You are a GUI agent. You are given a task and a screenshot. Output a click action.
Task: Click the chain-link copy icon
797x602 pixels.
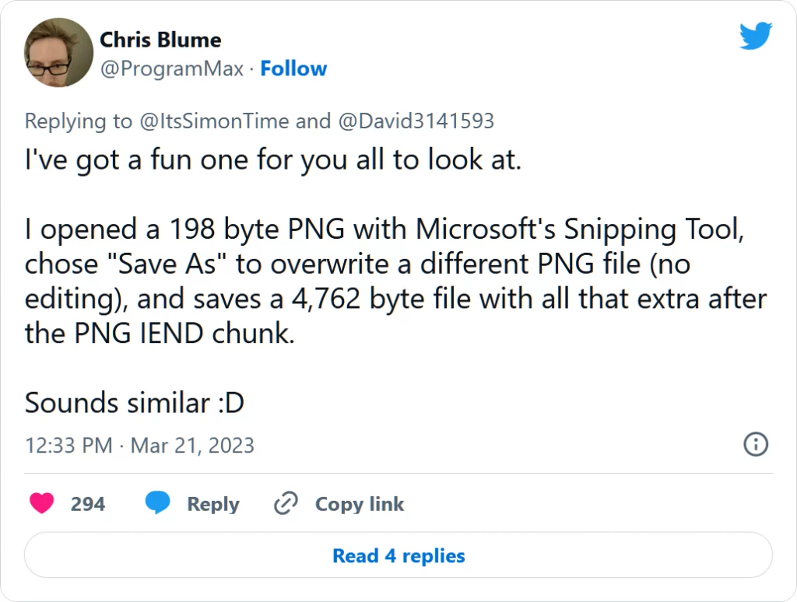tap(286, 504)
